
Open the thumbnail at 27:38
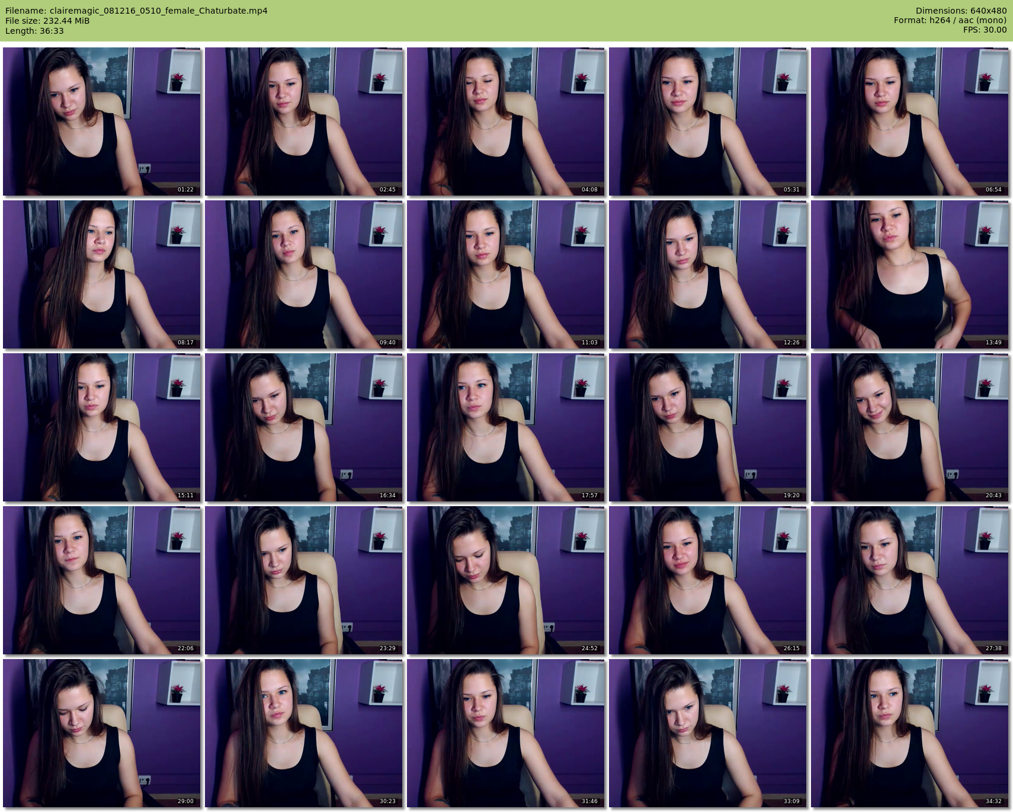coord(910,580)
